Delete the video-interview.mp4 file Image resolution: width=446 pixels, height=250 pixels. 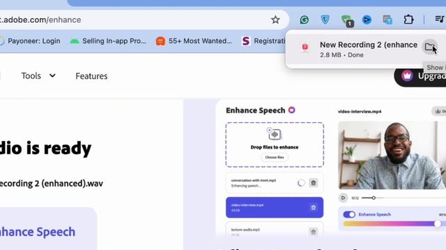pos(313,208)
